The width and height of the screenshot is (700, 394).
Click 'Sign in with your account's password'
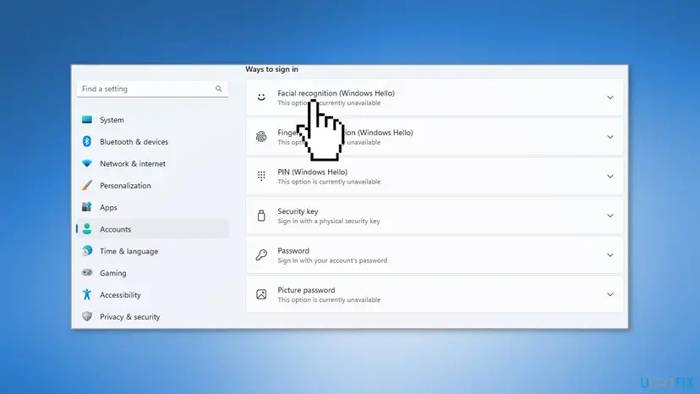[x=332, y=260]
